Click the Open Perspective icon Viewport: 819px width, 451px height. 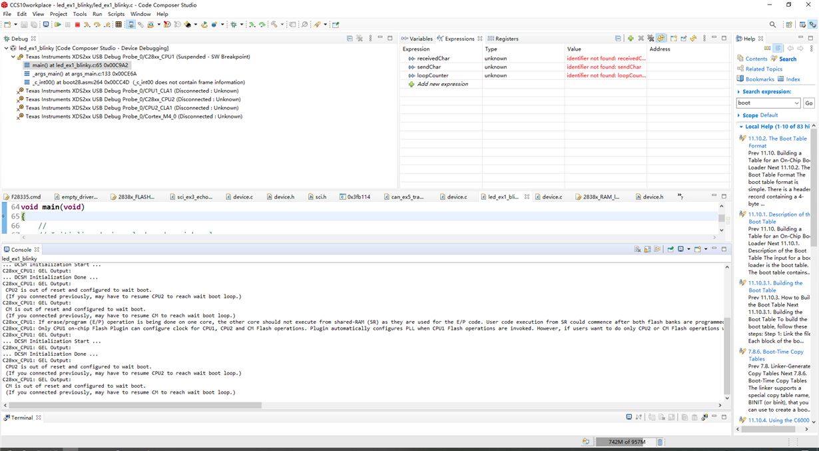click(x=789, y=25)
